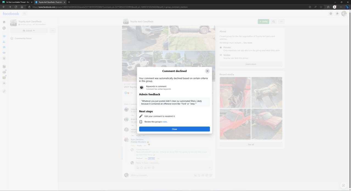Open compose new message icon bottom right
351x191 pixels.
point(343,185)
